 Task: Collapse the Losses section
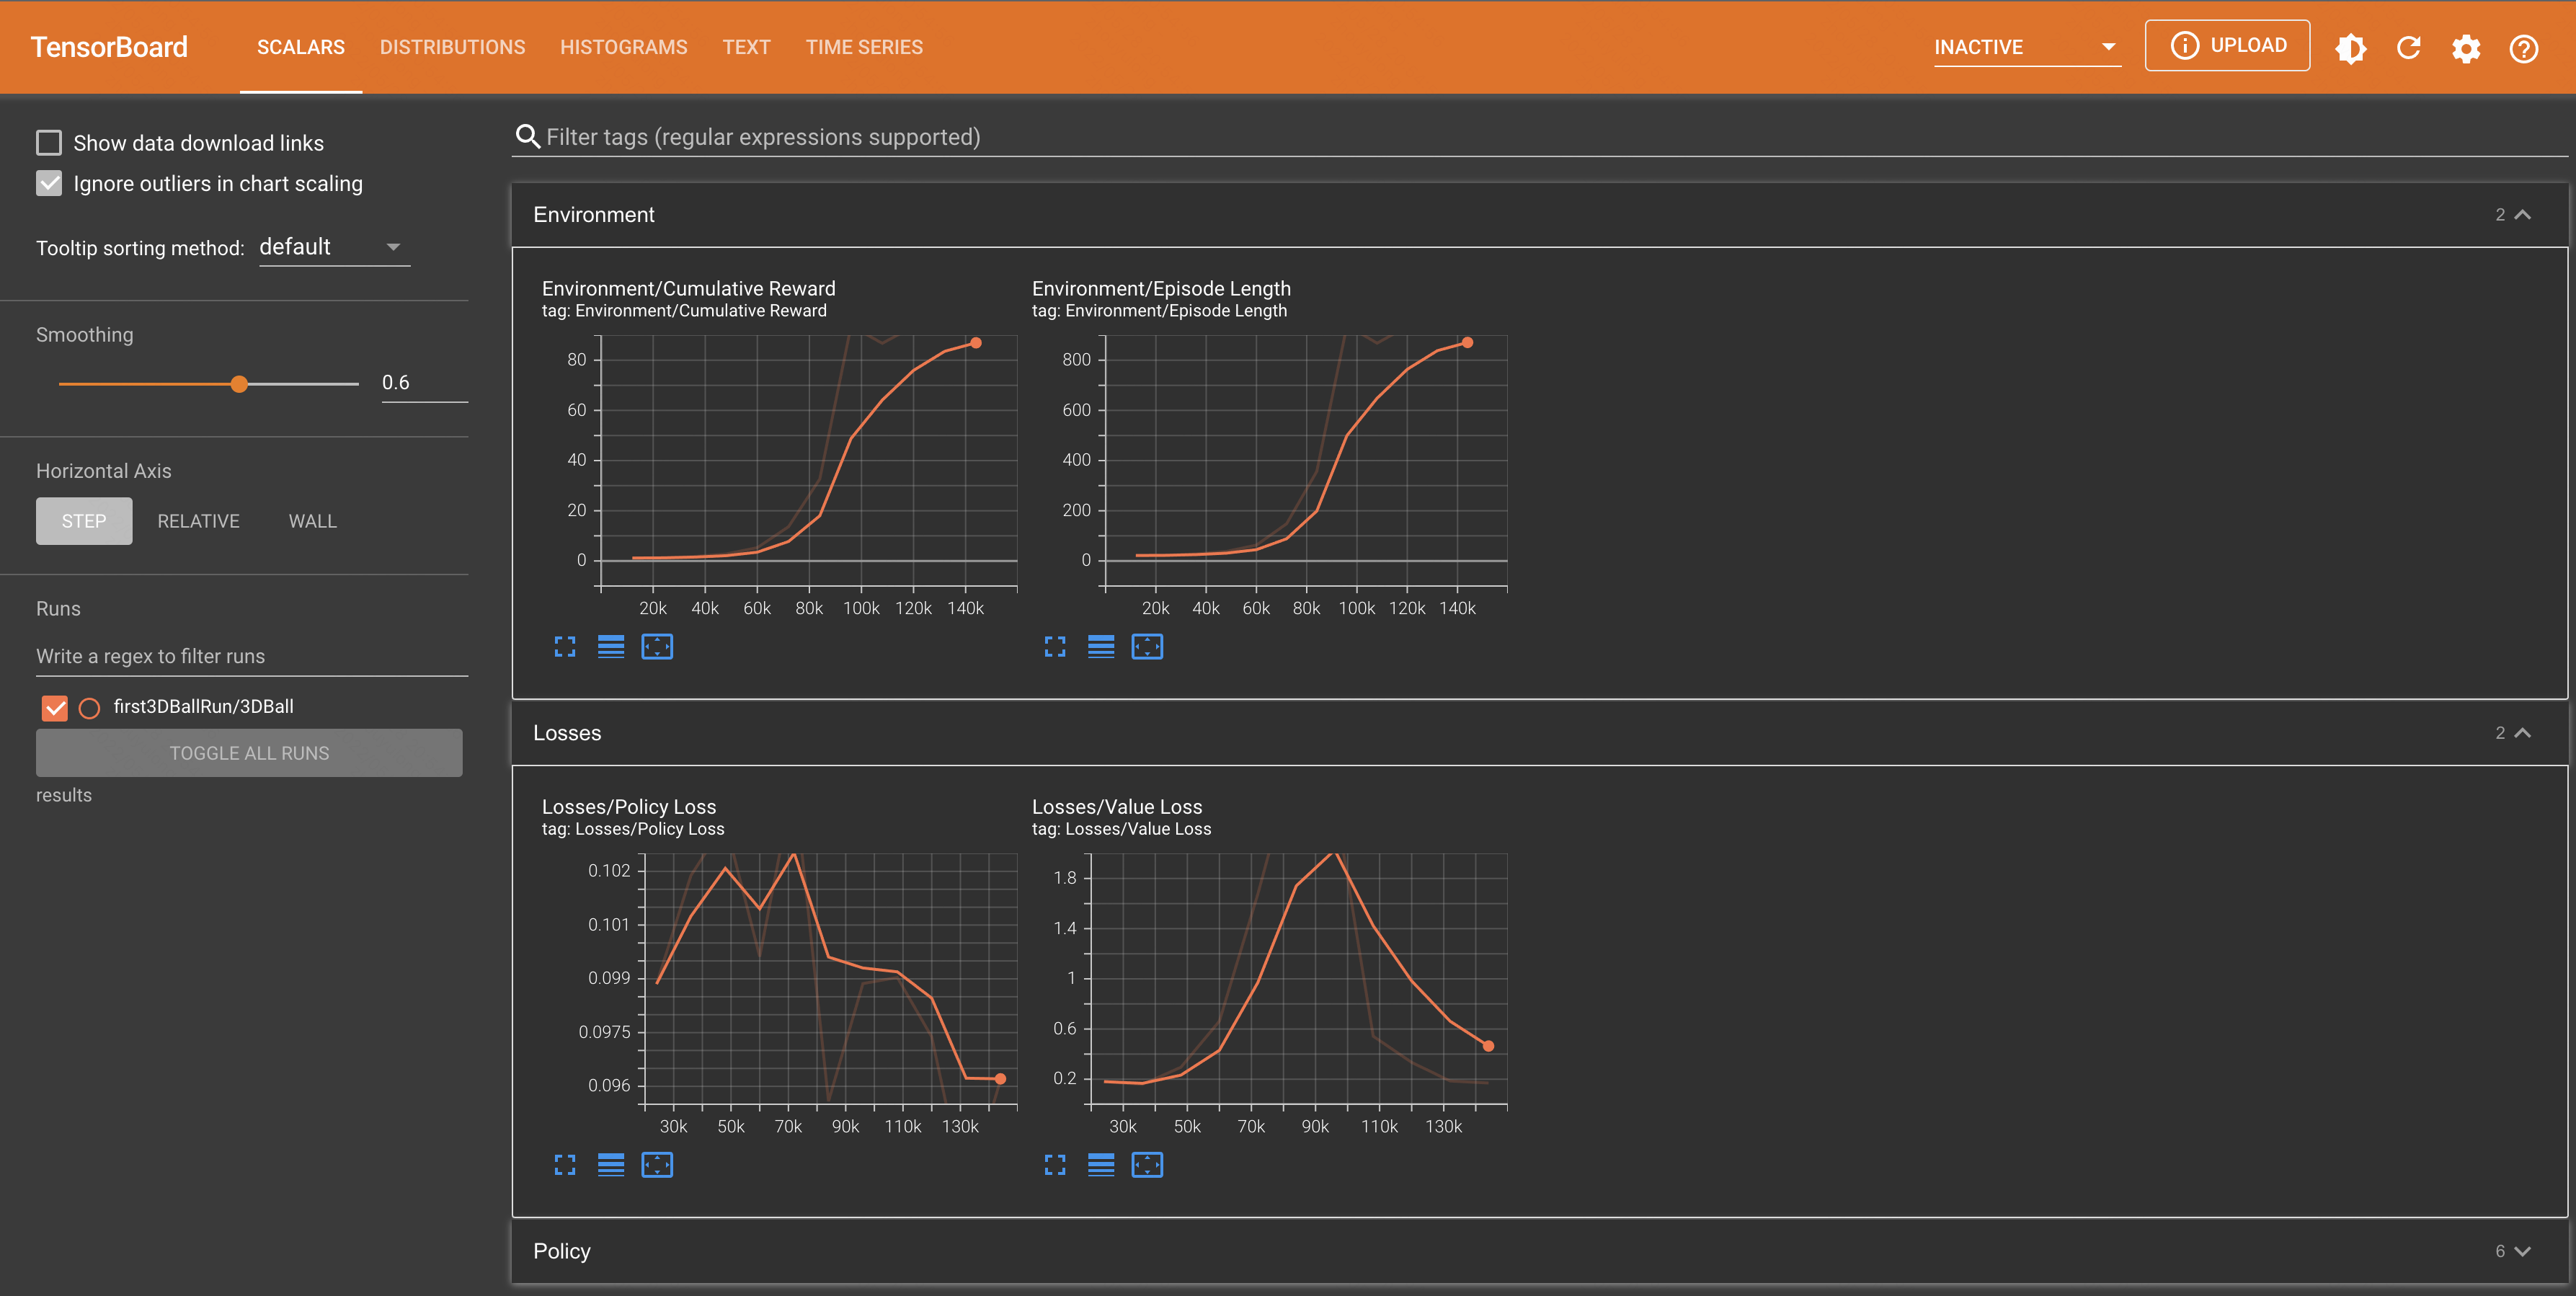pos(2523,733)
